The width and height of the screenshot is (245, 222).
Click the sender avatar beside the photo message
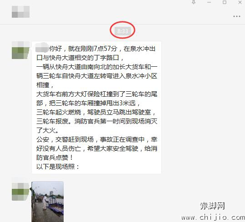20,192
